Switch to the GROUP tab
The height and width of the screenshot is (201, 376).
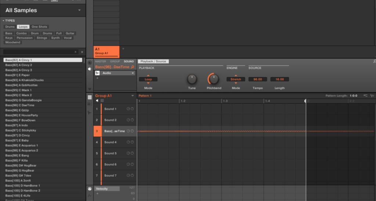(115, 61)
